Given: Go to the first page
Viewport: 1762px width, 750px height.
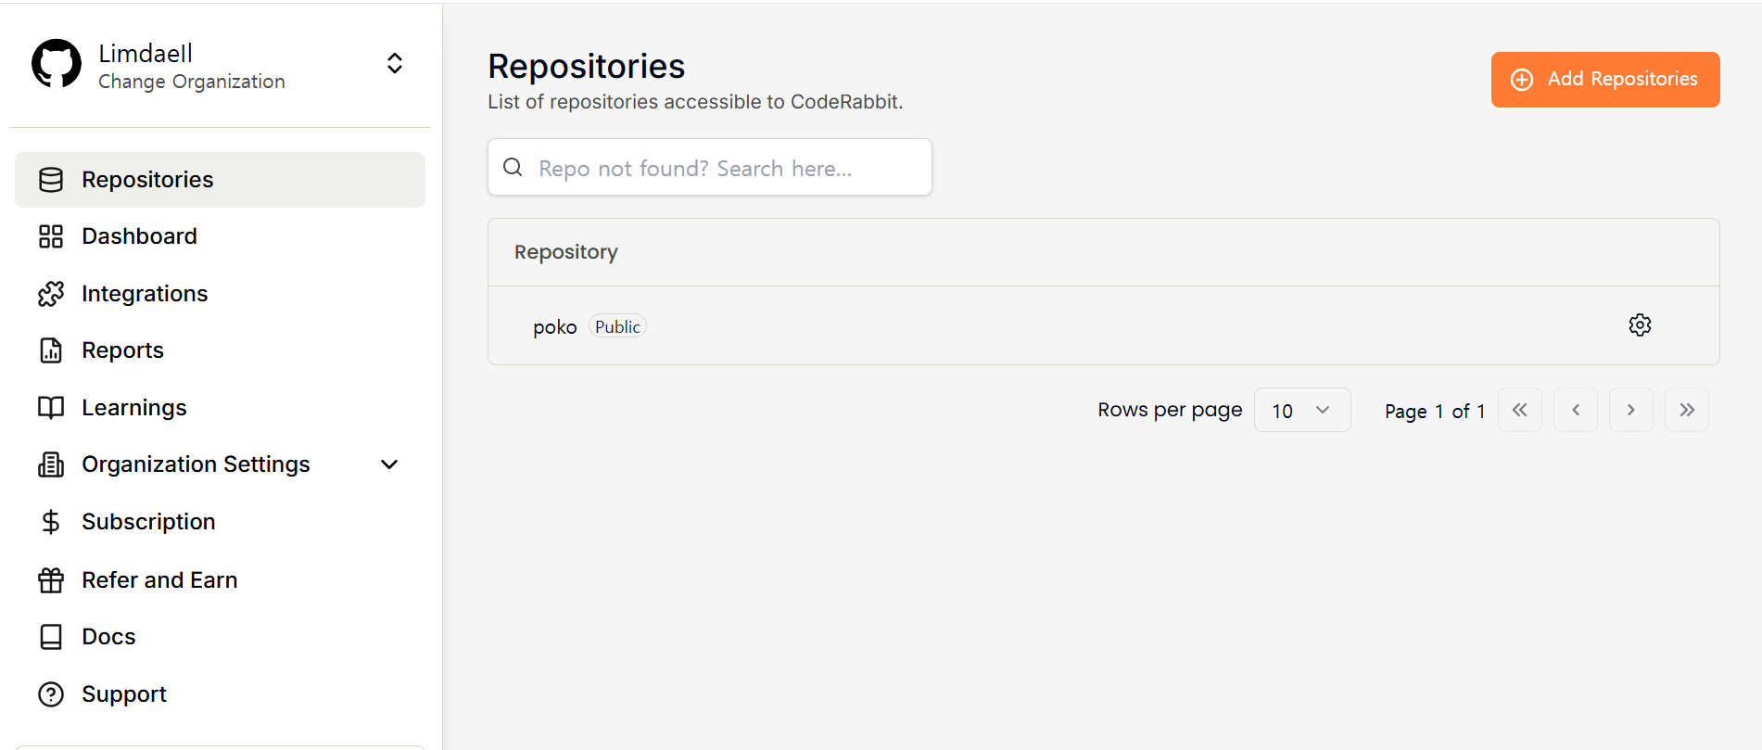Looking at the screenshot, I should pyautogui.click(x=1519, y=410).
